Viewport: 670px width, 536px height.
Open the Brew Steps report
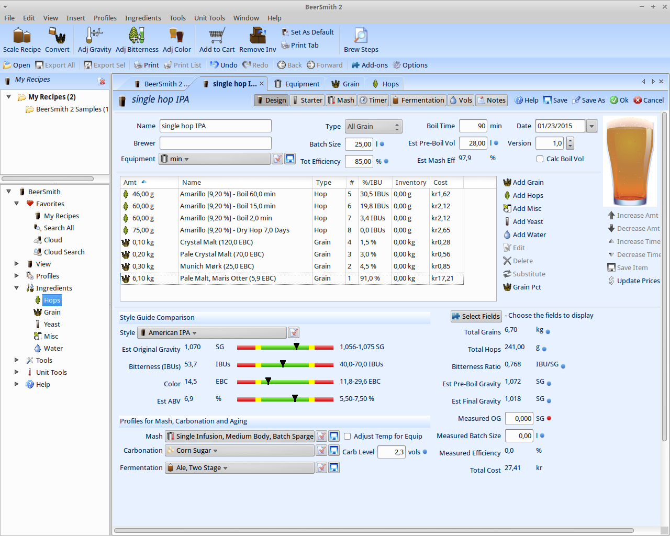pyautogui.click(x=361, y=40)
